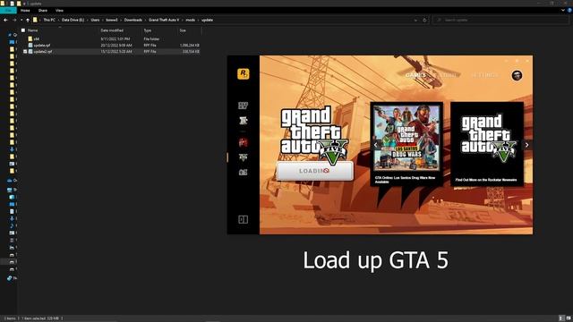Open the Home ribbon tab
The height and width of the screenshot is (322, 573).
25,11
